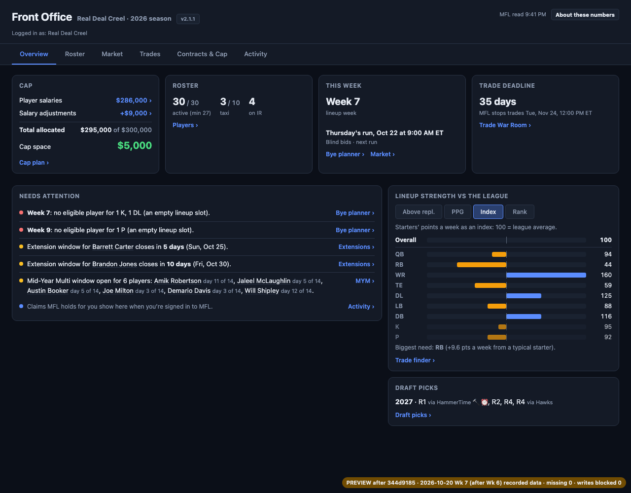Open Market link in This Week card
Screen dimensions: 631x493
(x=383, y=154)
